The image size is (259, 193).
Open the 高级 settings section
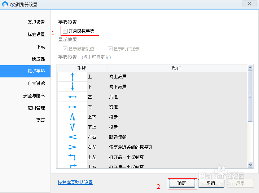[x=40, y=120]
